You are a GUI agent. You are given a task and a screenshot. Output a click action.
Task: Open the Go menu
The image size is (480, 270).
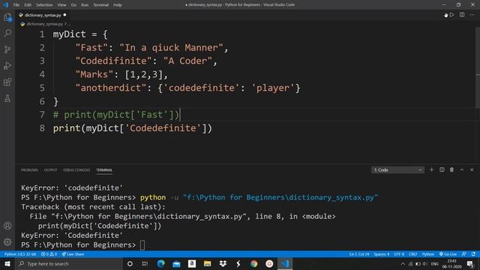click(73, 5)
